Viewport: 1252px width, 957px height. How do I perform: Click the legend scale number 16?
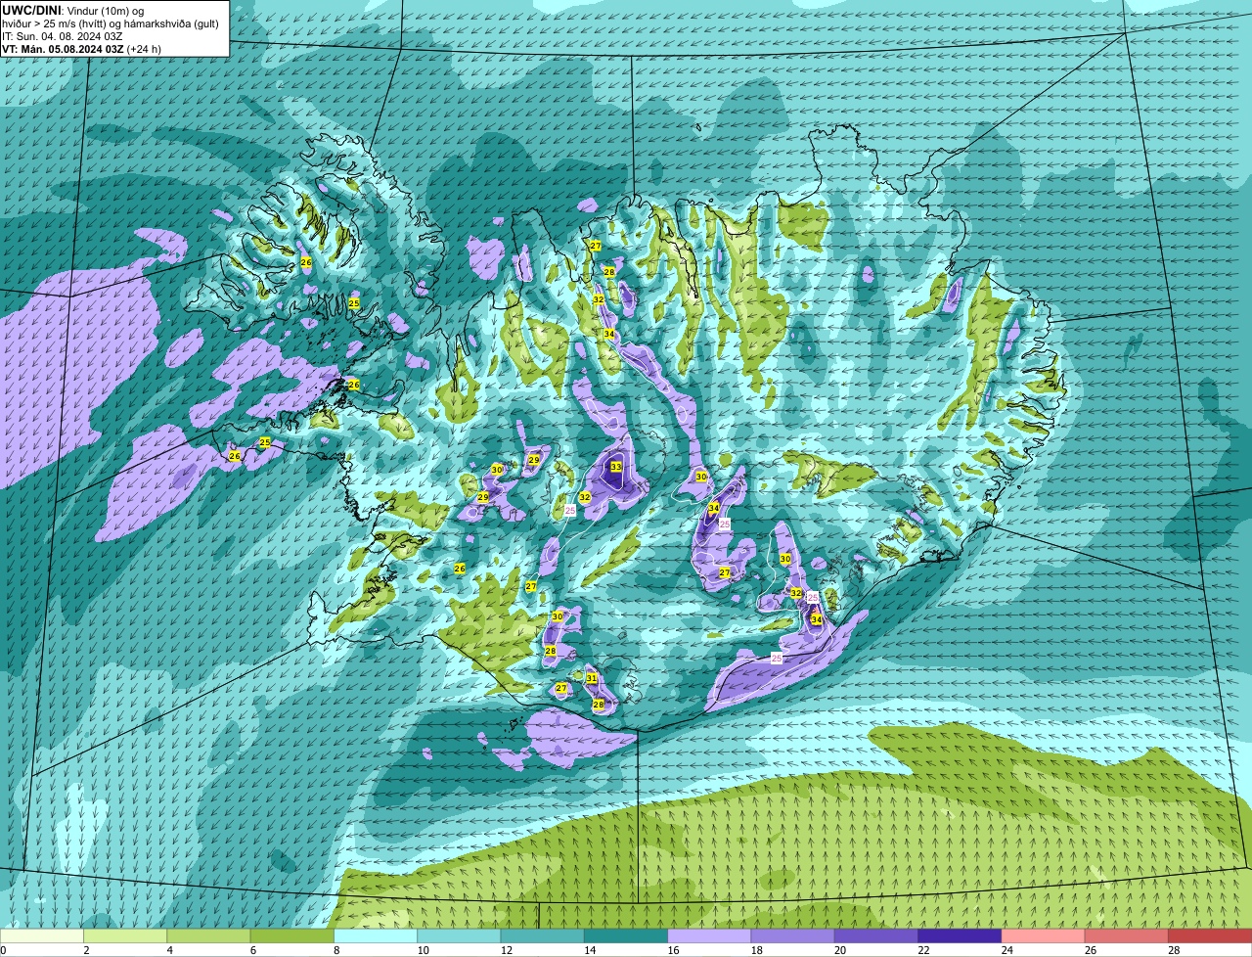point(673,950)
